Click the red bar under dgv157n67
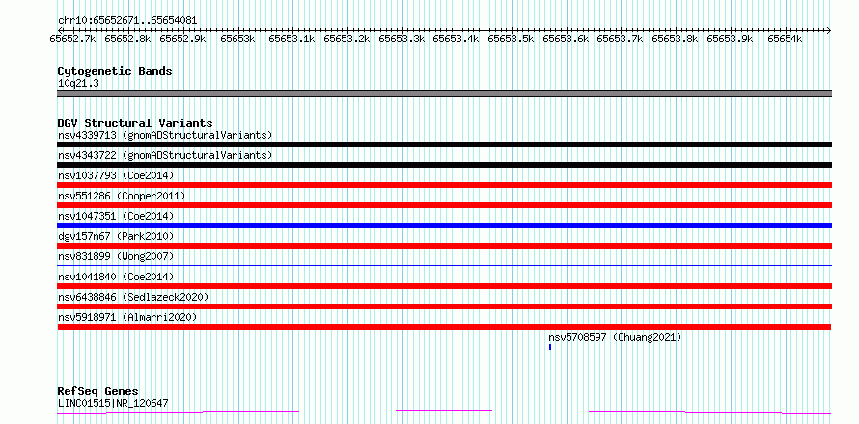859x424 pixels. click(x=444, y=246)
